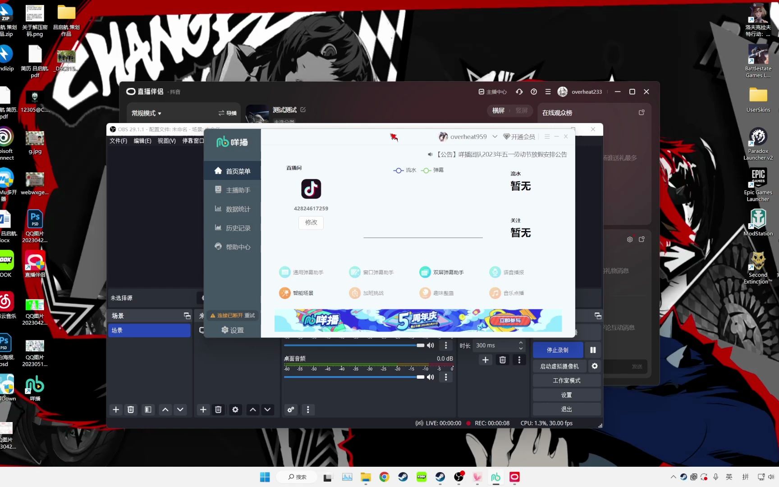Image resolution: width=779 pixels, height=487 pixels.
Task: Open 桌面音频 three-dot options menu
Action: [446, 377]
